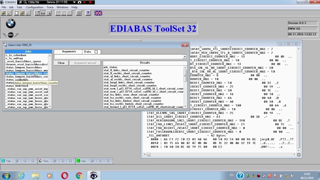Open the Help menu
The image size is (320, 180).
click(74, 7)
